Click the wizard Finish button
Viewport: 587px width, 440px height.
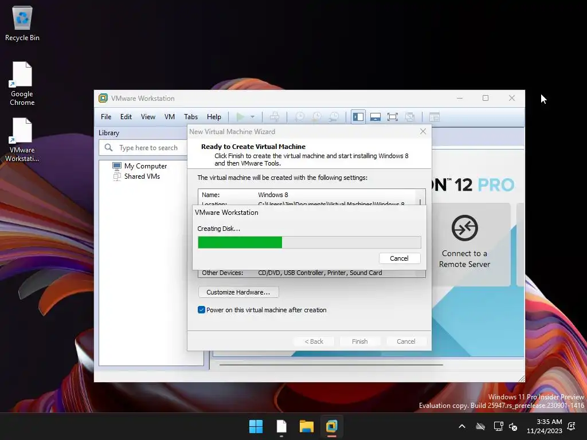coord(360,341)
